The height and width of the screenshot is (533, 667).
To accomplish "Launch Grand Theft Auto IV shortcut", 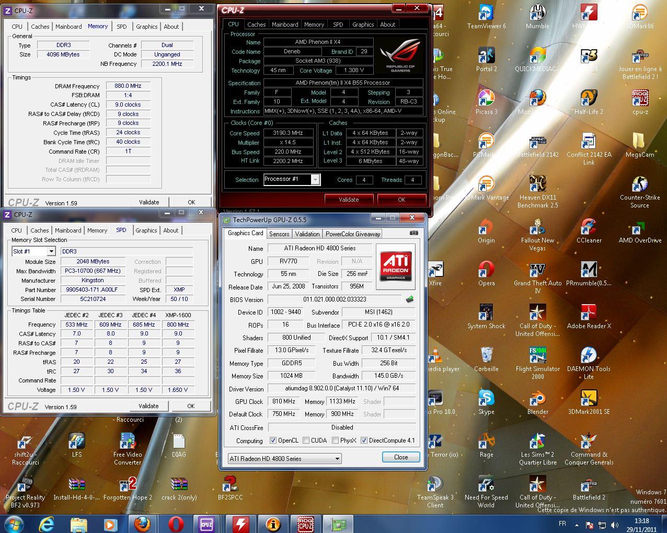I will [537, 278].
